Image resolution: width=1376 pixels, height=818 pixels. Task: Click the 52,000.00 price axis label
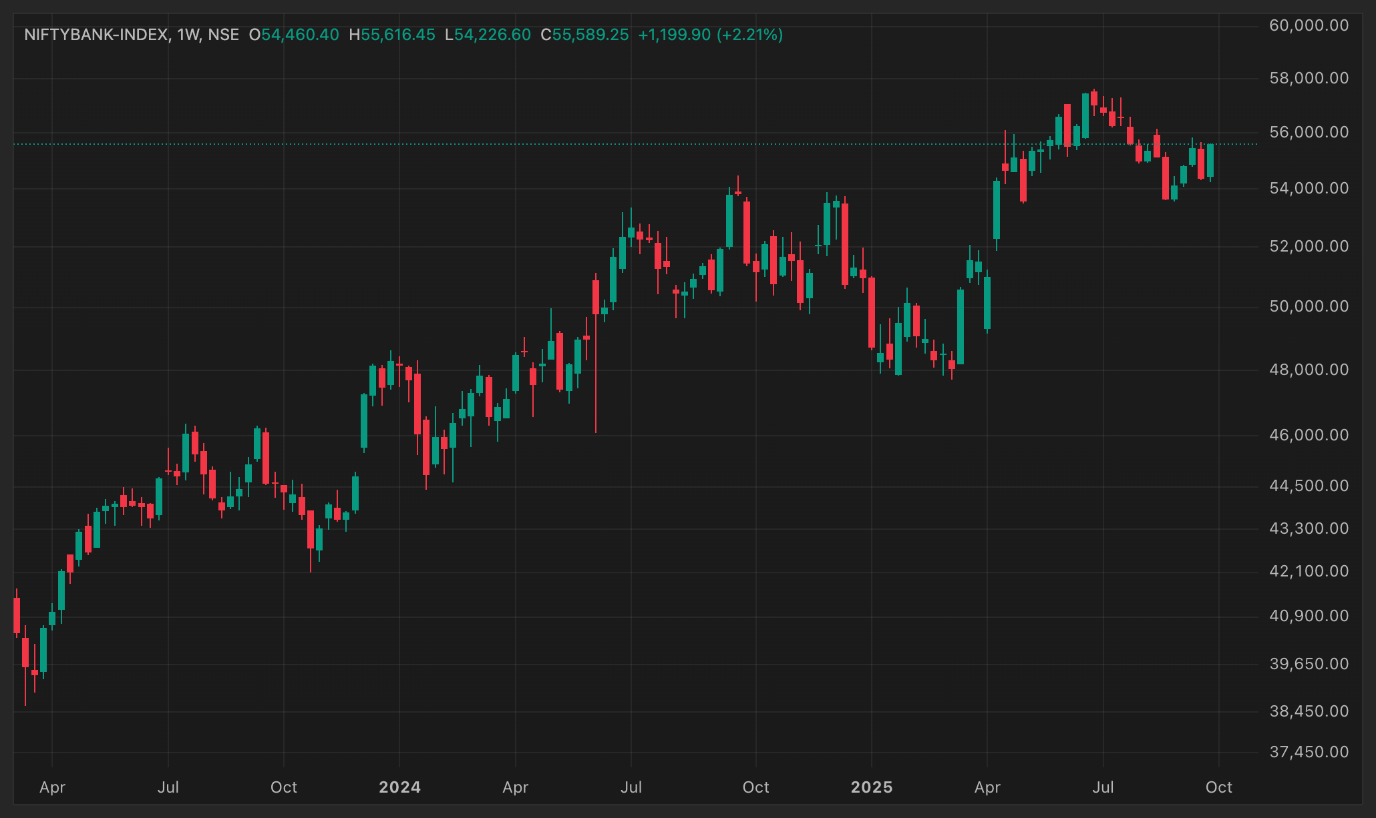[x=1309, y=246]
